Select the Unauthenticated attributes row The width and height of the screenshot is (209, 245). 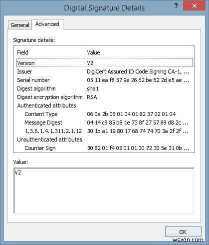105,139
